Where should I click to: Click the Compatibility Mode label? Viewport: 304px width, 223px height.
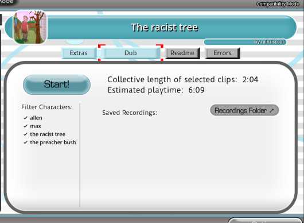278,4
